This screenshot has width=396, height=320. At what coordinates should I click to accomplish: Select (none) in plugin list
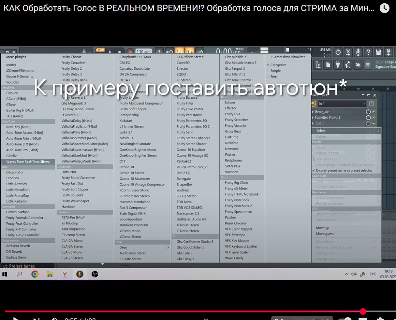(11, 65)
